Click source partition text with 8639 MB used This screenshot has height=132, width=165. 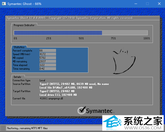tap(74, 84)
